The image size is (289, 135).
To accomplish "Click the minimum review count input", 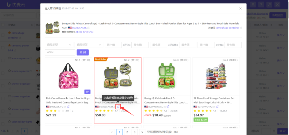I will pyautogui.click(x=158, y=45).
